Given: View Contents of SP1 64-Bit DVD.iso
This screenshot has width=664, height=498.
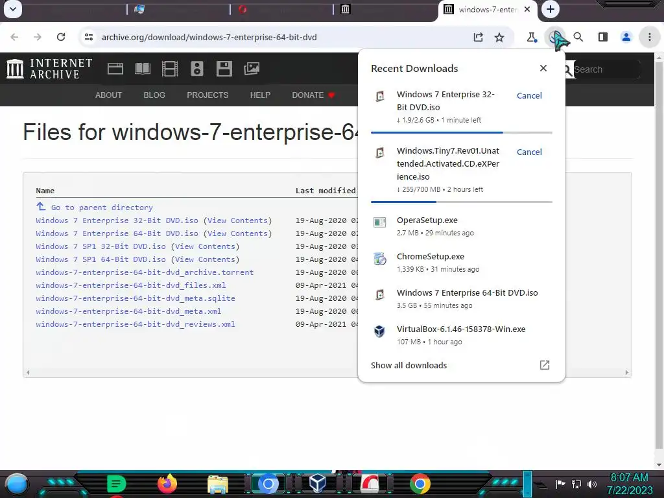Looking at the screenshot, I should (x=205, y=259).
